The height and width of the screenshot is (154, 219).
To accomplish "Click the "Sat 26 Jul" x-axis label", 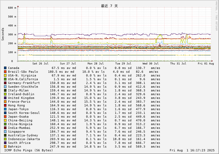I will [40, 64].
